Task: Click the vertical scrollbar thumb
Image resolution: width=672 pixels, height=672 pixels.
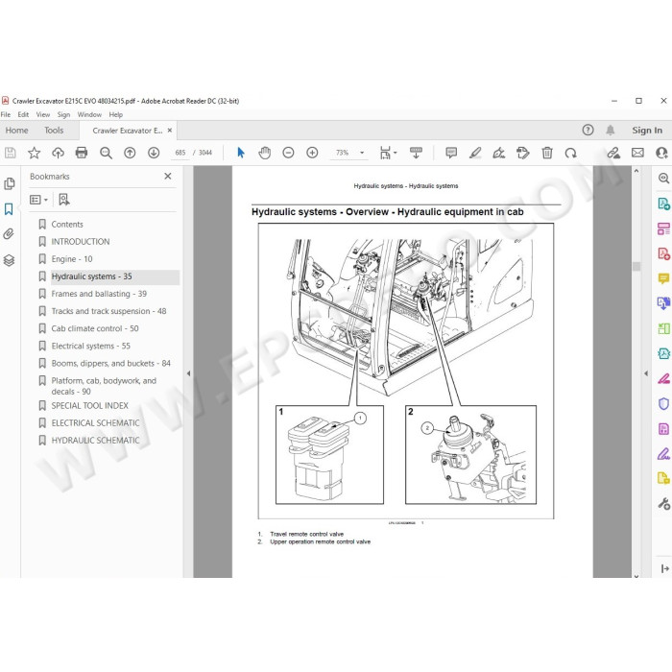Action: click(636, 266)
